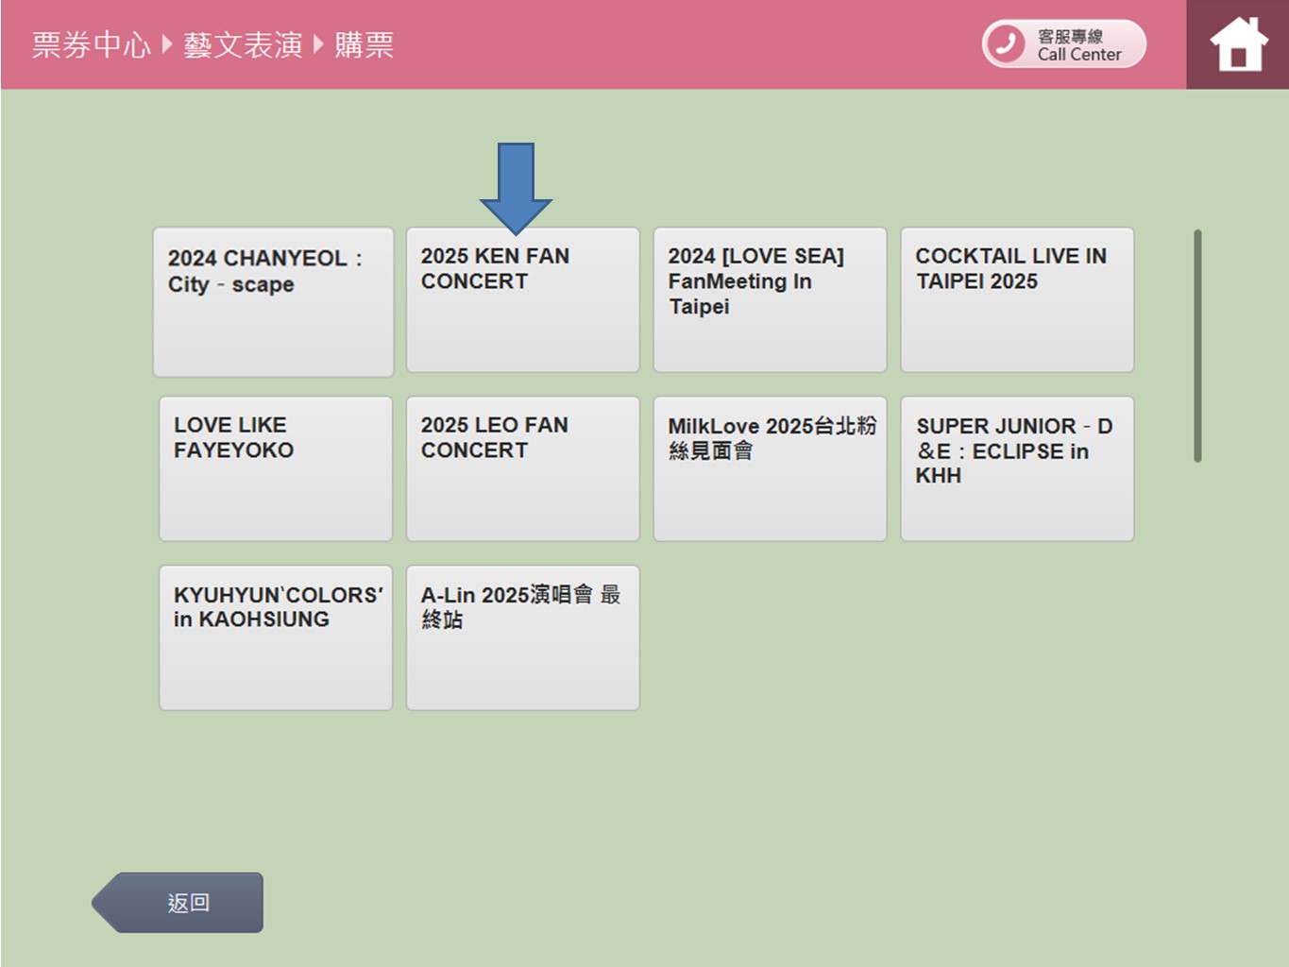This screenshot has width=1289, height=967.
Task: Select 2024 CHANYEOL City-scape event
Action: pyautogui.click(x=274, y=302)
